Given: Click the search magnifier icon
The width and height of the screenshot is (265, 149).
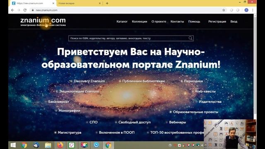Looking at the screenshot, I should (x=190, y=38).
